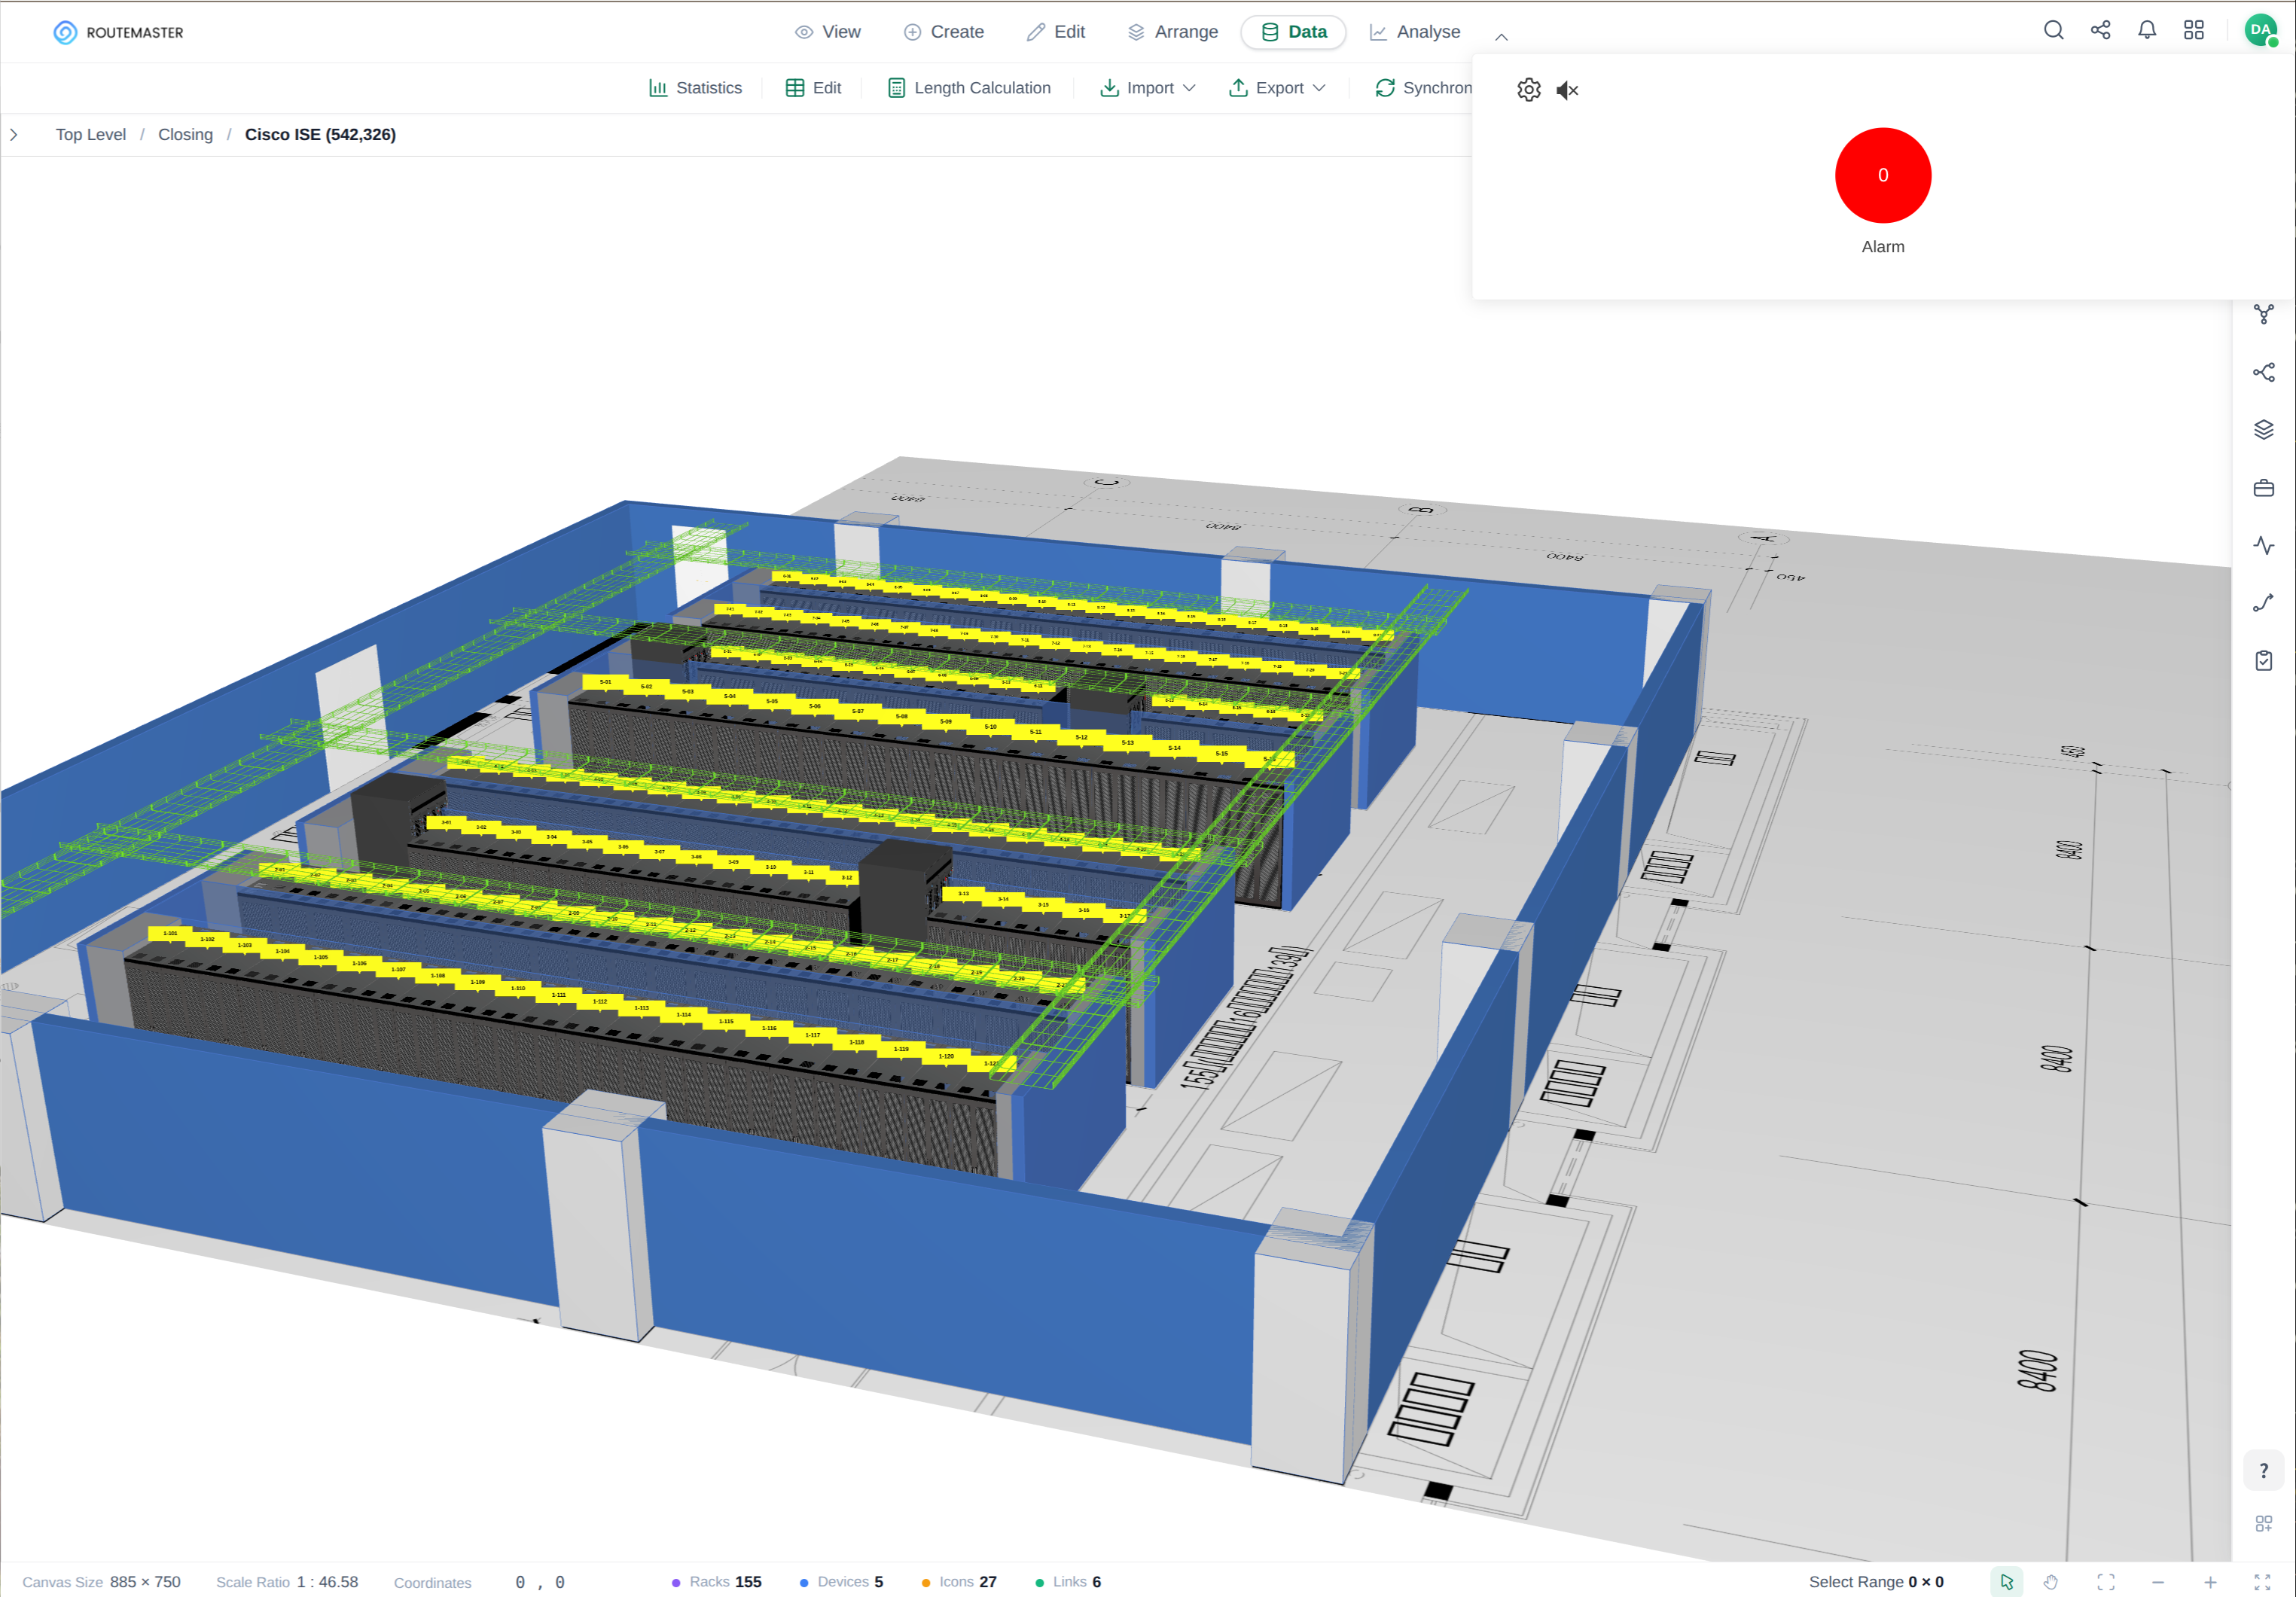Open the apps grid icon
The width and height of the screenshot is (2296, 1597).
click(x=2194, y=30)
